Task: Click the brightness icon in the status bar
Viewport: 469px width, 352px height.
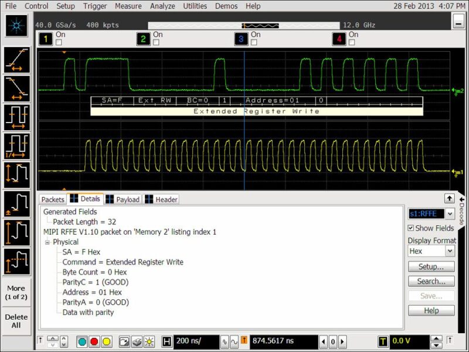Action: [x=149, y=342]
